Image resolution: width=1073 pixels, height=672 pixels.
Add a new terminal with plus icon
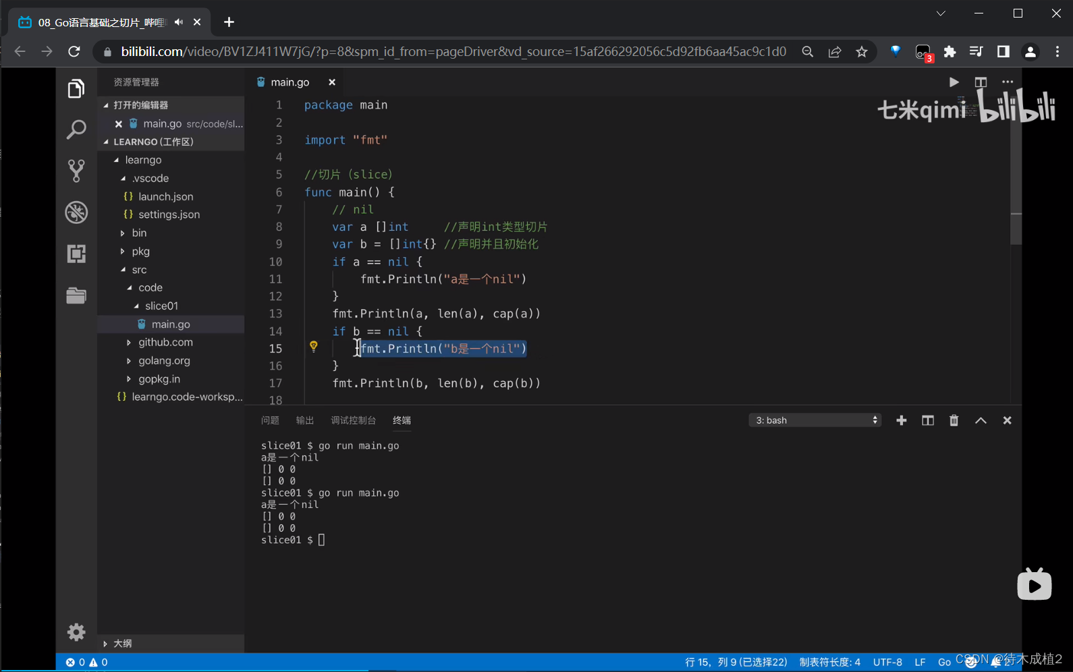pyautogui.click(x=902, y=420)
